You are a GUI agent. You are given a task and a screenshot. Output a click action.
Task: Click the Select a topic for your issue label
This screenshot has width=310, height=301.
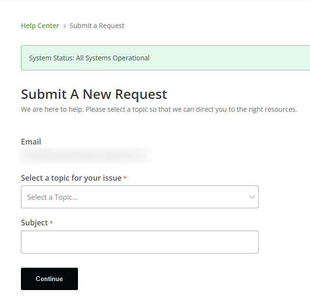coord(71,178)
